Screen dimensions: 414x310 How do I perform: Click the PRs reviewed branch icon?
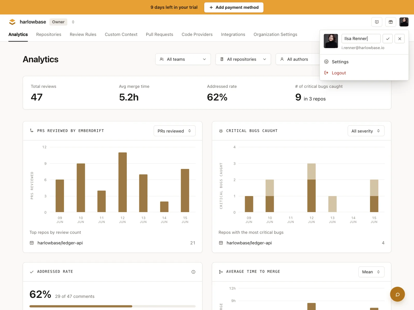32,131
